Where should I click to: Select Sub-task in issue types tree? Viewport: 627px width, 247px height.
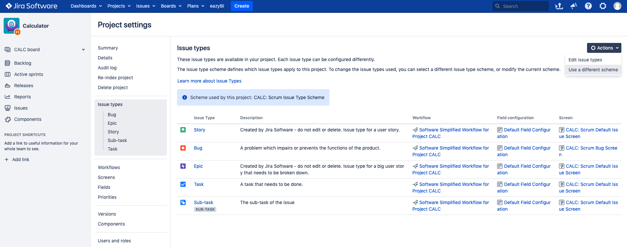pyautogui.click(x=117, y=140)
